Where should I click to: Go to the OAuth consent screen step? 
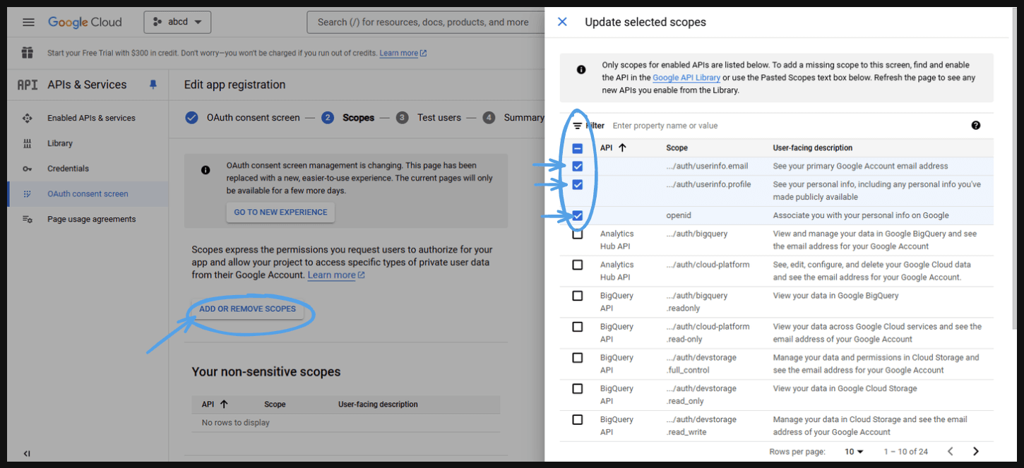[253, 118]
